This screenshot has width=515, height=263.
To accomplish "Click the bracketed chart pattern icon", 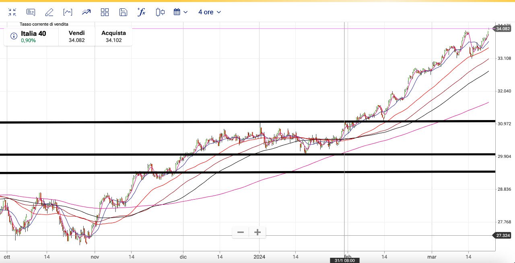I will click(68, 12).
